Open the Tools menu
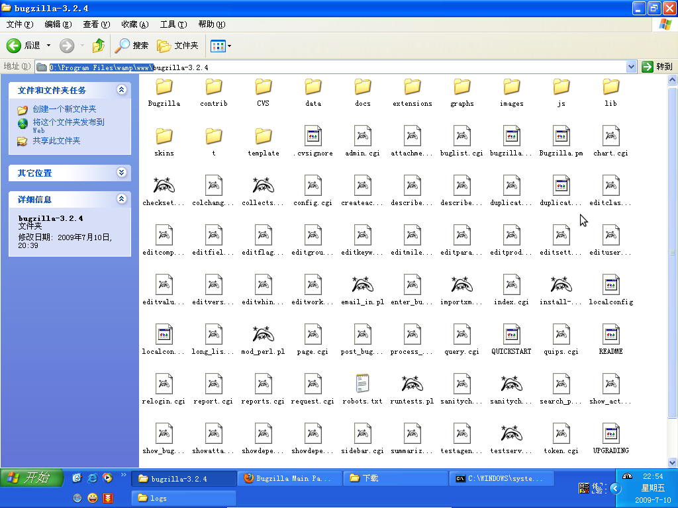Screen dimensions: 678x508 [173, 24]
